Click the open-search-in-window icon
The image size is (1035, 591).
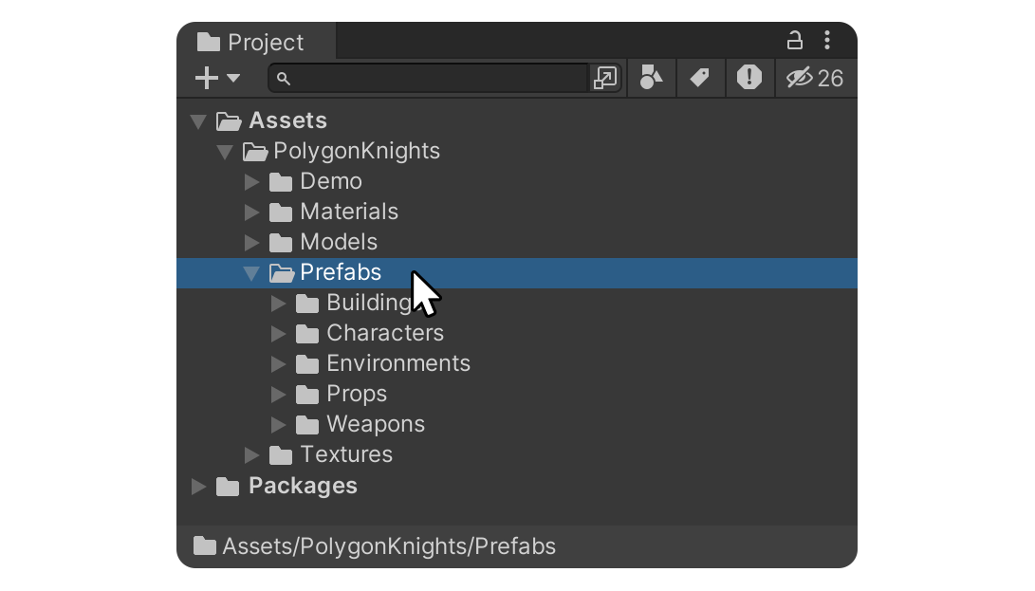[604, 78]
